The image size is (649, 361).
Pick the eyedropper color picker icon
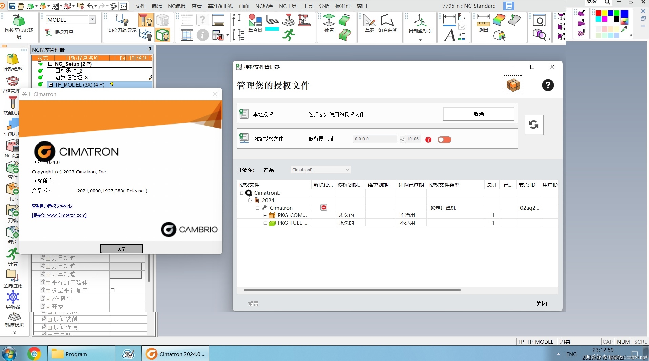click(624, 30)
